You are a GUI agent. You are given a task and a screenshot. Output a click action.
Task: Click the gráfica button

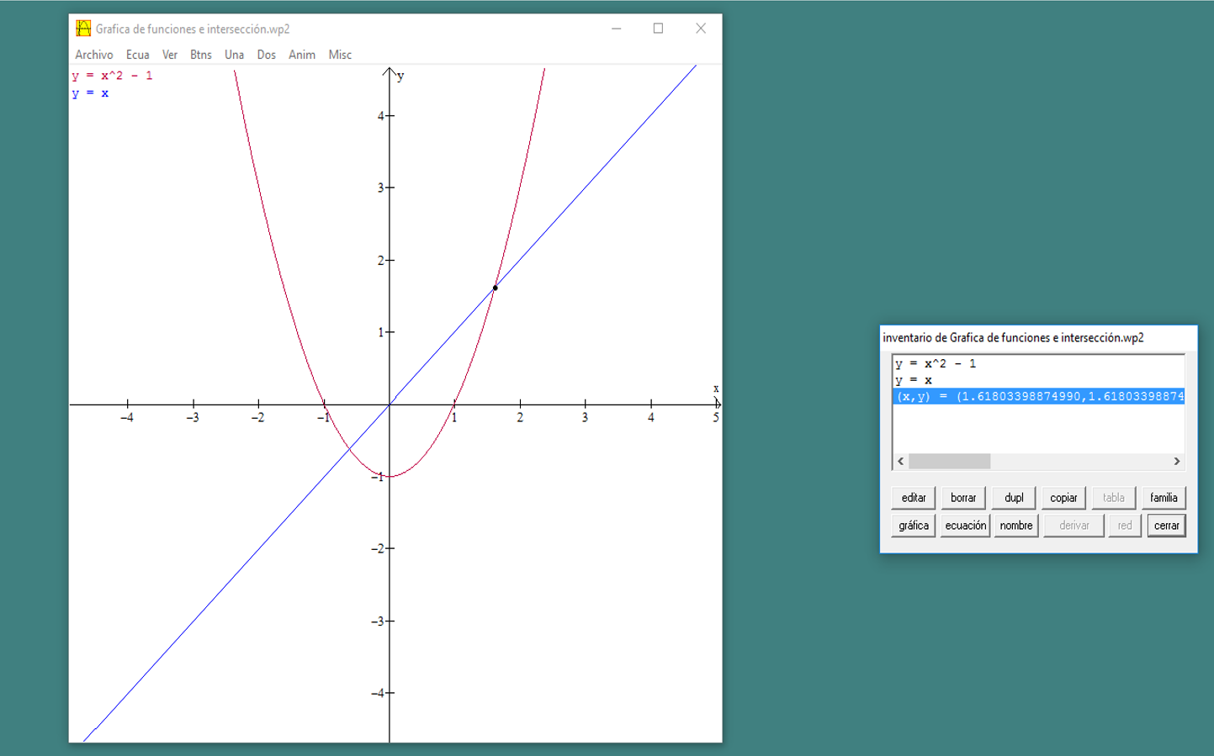[x=914, y=525]
